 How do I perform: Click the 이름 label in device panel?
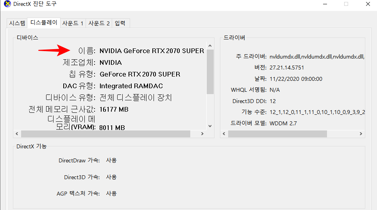point(87,51)
